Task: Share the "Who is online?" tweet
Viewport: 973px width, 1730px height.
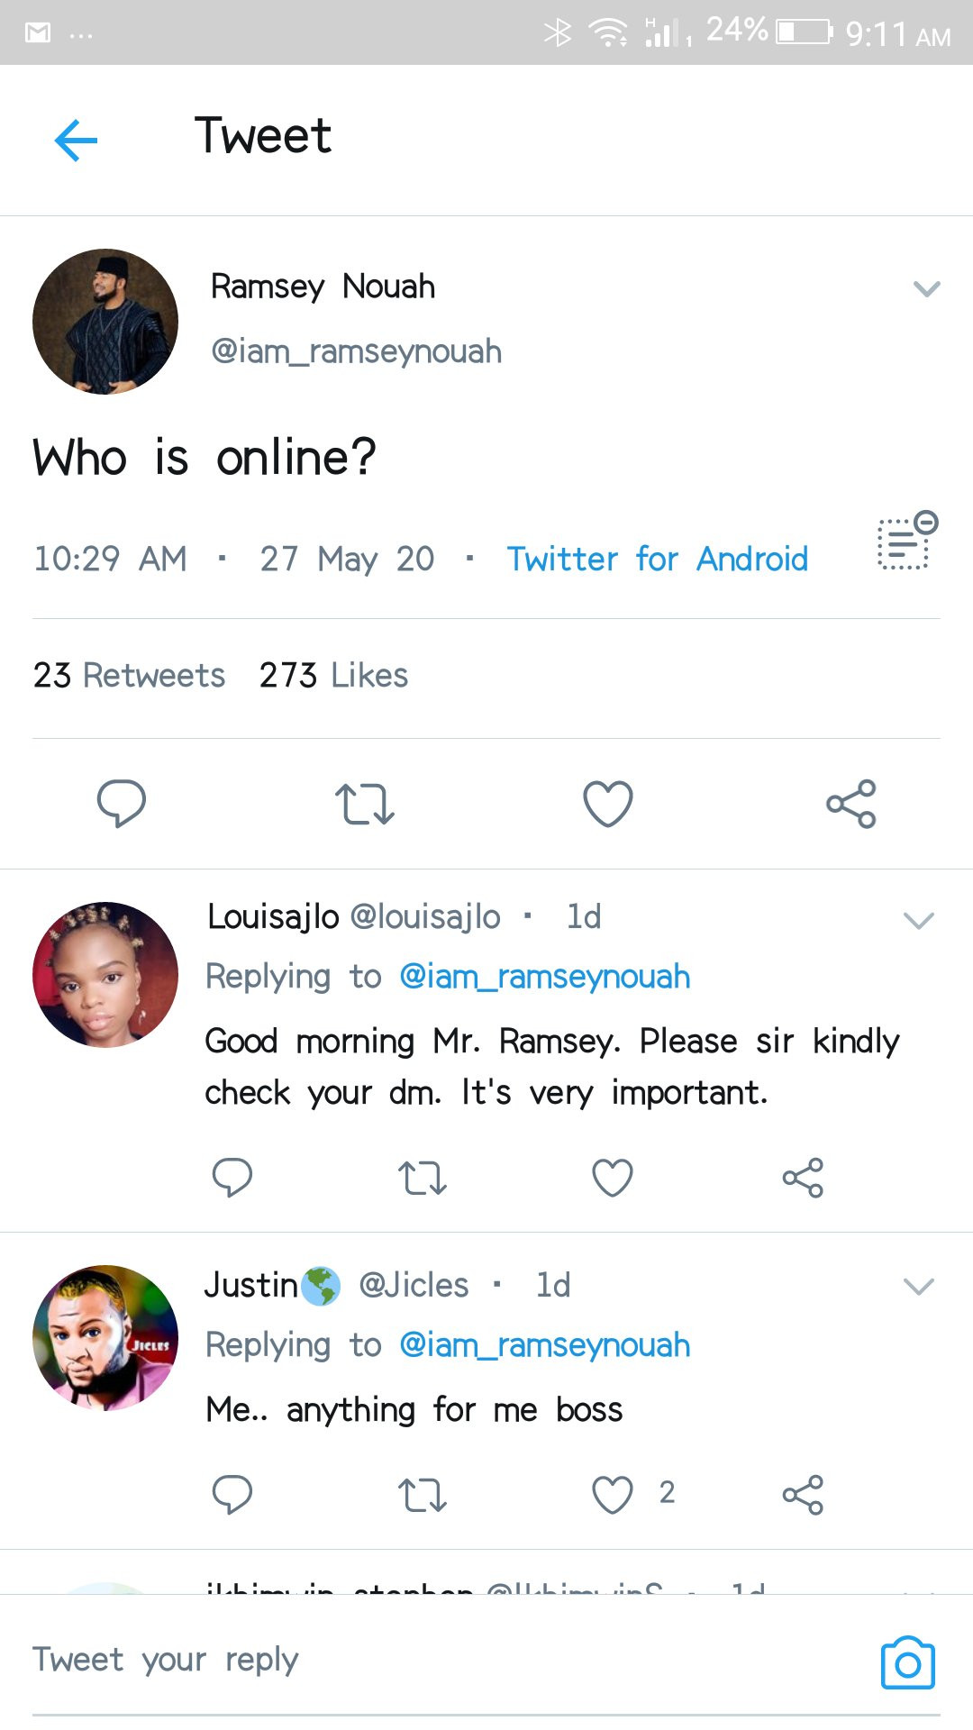Action: click(851, 804)
